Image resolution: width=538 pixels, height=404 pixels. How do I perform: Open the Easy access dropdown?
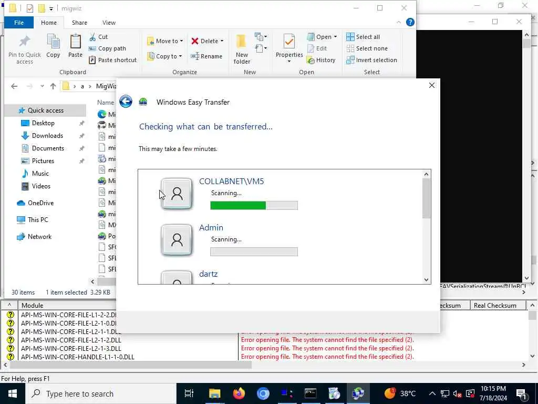(261, 48)
